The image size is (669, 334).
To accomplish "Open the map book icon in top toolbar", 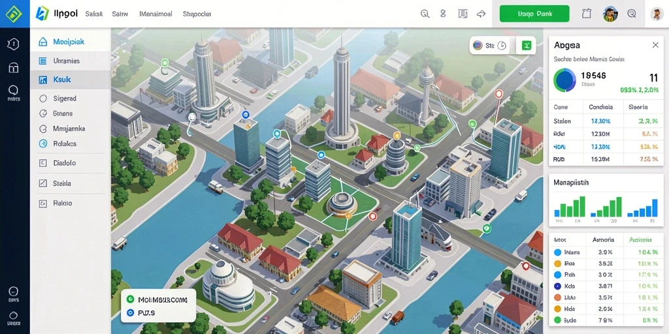I will tap(463, 14).
